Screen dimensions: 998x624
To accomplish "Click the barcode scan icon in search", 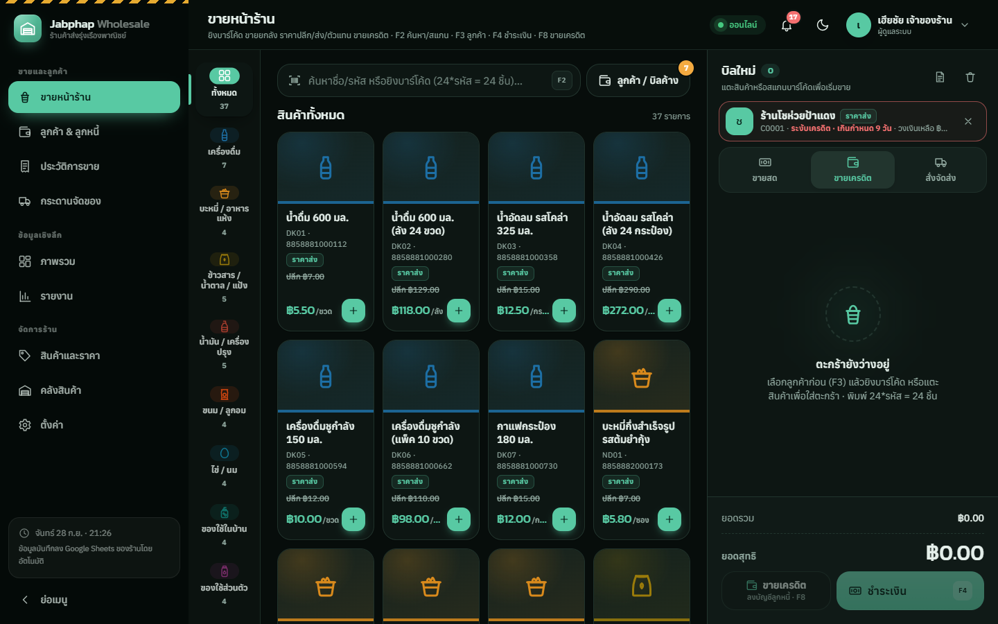I will [295, 80].
